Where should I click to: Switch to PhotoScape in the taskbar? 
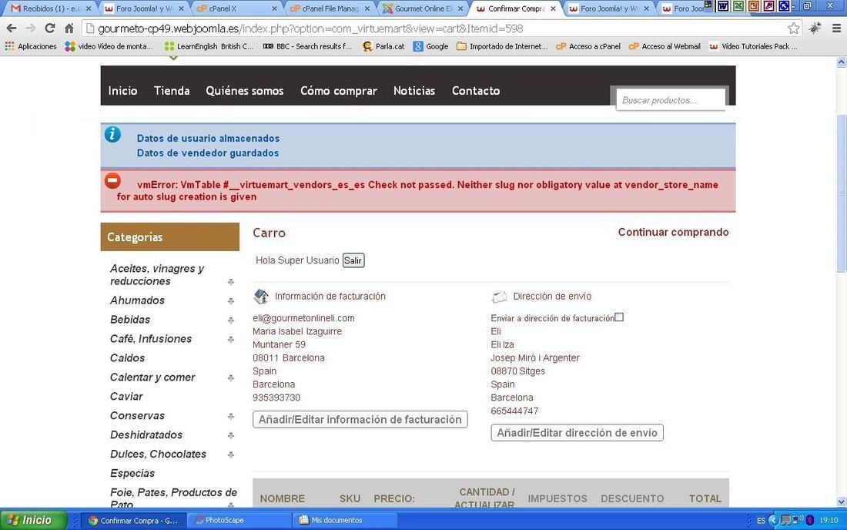(238, 520)
